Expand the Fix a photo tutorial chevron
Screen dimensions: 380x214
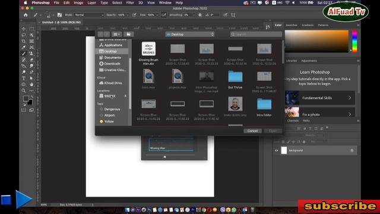[x=350, y=114]
